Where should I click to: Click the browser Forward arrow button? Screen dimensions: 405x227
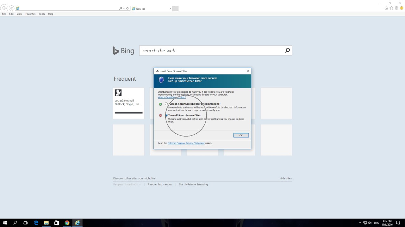pyautogui.click(x=11, y=8)
